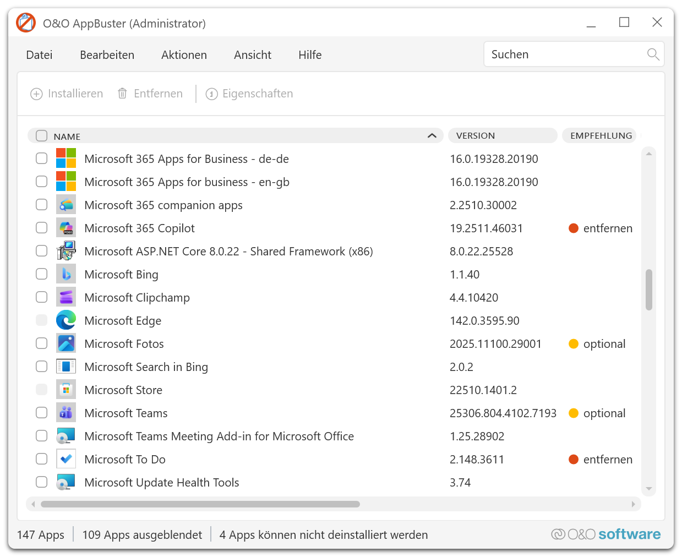Tick the Microsoft 365 Copilot checkbox
The height and width of the screenshot is (557, 682).
click(42, 228)
